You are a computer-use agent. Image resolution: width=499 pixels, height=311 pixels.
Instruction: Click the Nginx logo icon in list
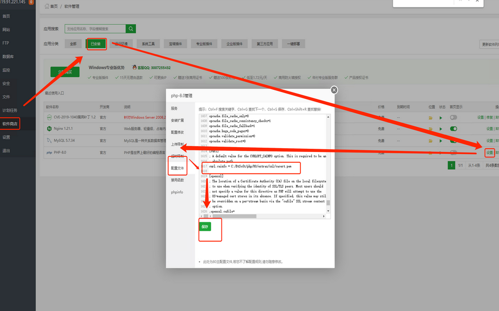(49, 129)
